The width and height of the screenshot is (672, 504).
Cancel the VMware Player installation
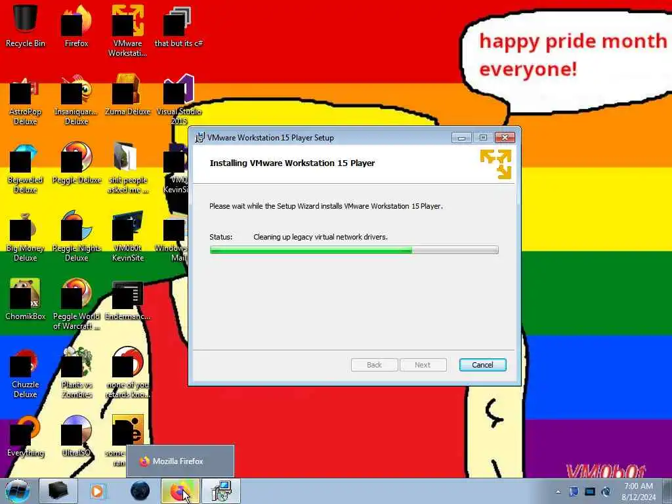tap(482, 365)
